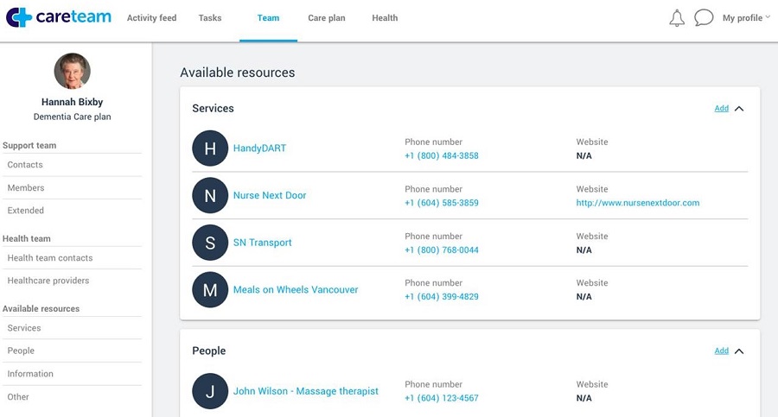Click Nurse Next Door's N avatar
The width and height of the screenshot is (778, 417).
(x=210, y=196)
